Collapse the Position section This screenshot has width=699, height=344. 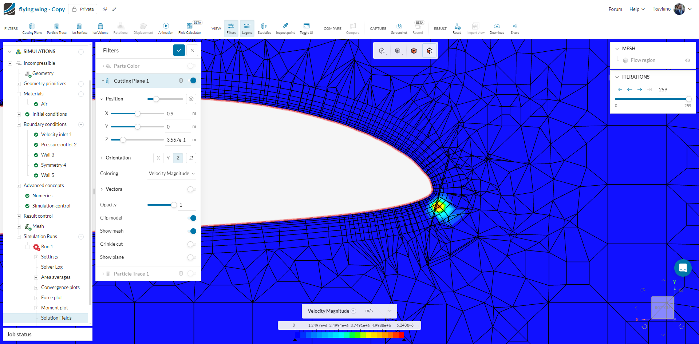pyautogui.click(x=102, y=99)
